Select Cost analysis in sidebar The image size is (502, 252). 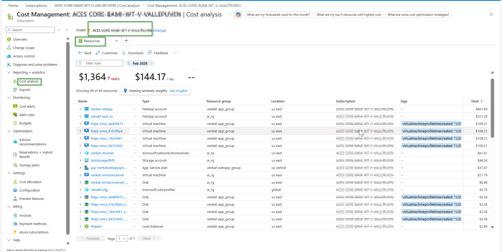[29, 81]
